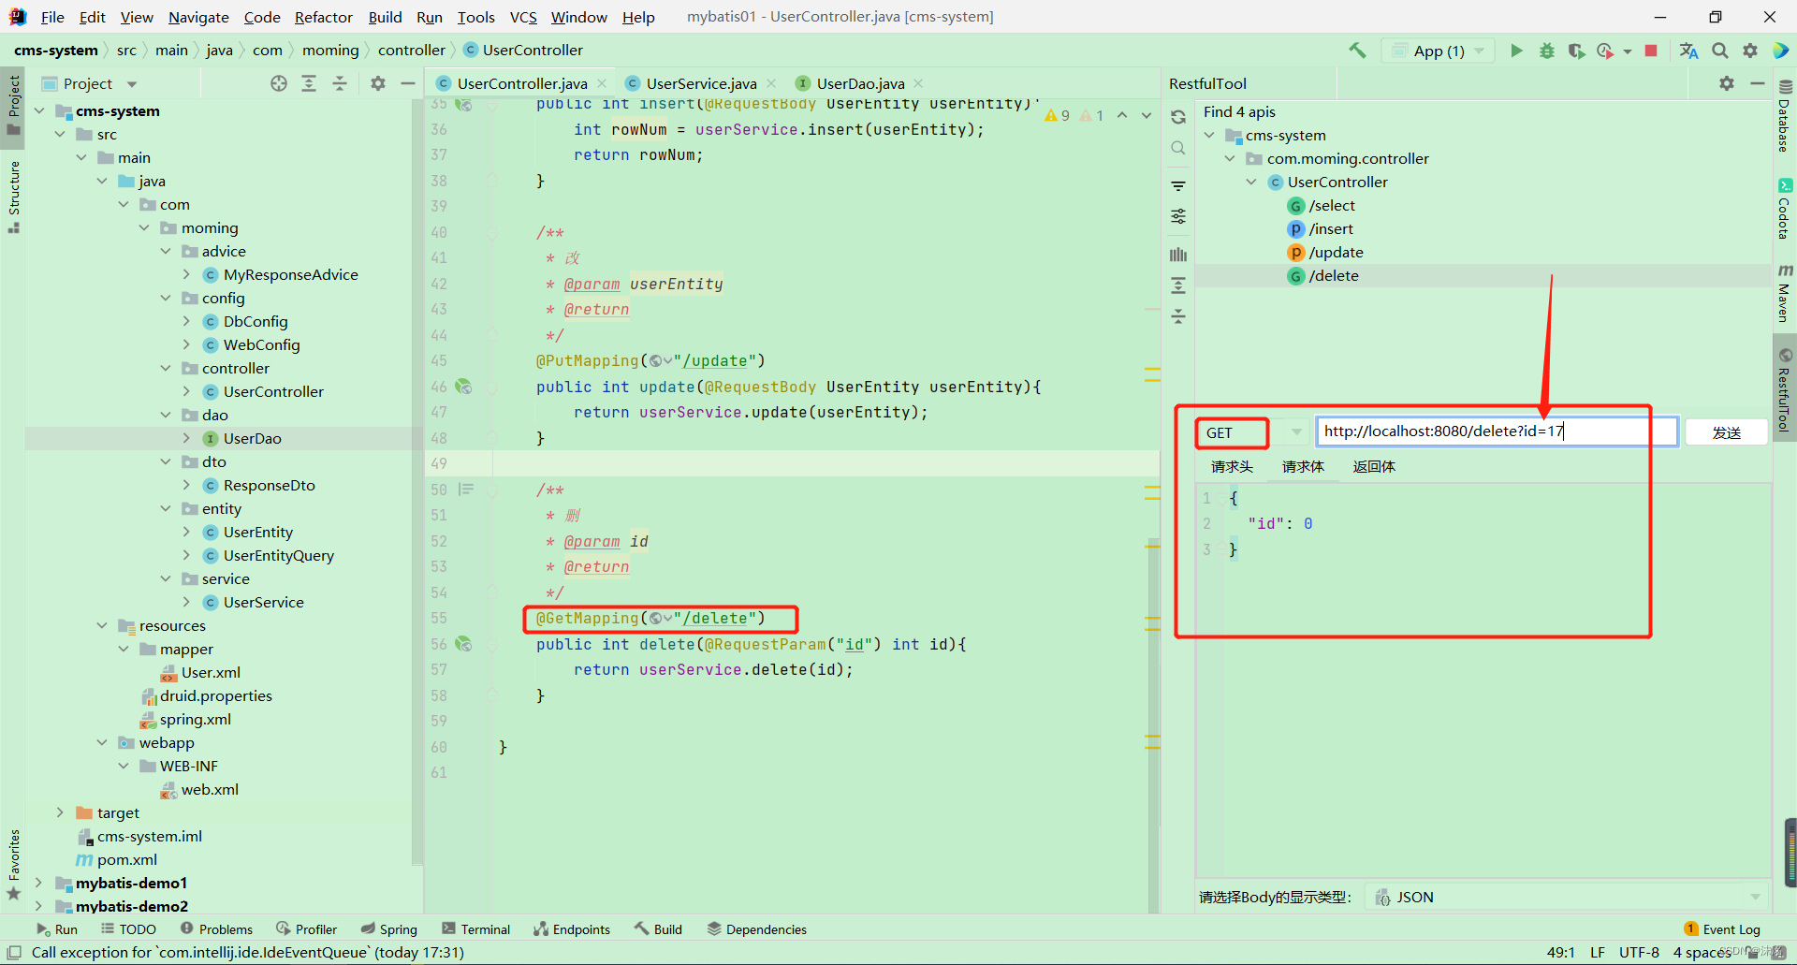Open the Event Log
Screen dimensions: 1797x965
point(1731,928)
